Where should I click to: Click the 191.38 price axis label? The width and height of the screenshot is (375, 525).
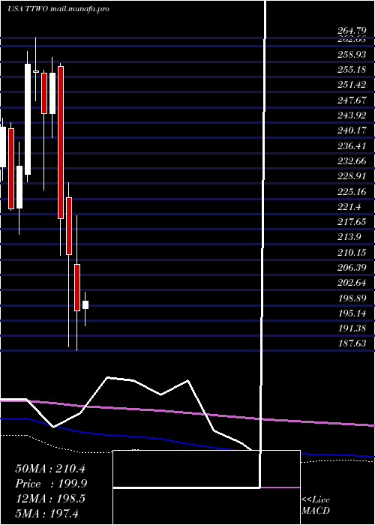click(x=352, y=328)
